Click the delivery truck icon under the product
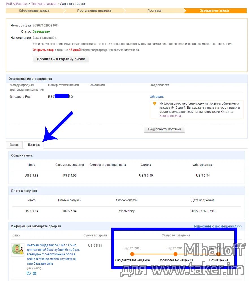 coord(28,273)
